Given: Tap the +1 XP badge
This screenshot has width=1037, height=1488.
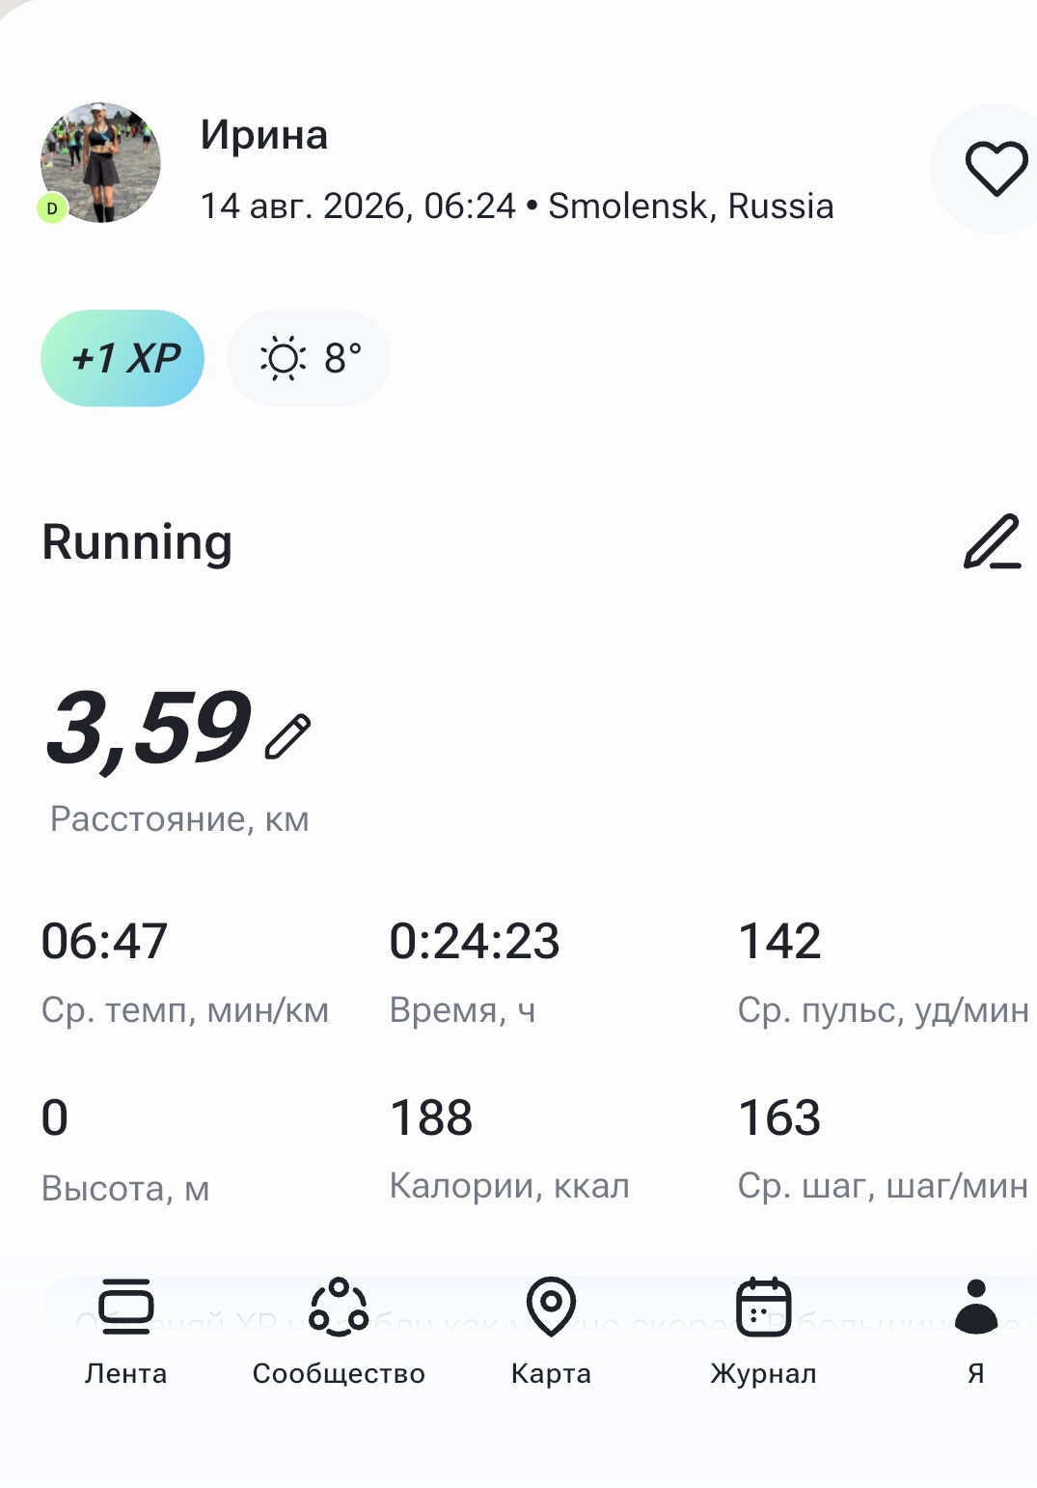Looking at the screenshot, I should point(123,358).
